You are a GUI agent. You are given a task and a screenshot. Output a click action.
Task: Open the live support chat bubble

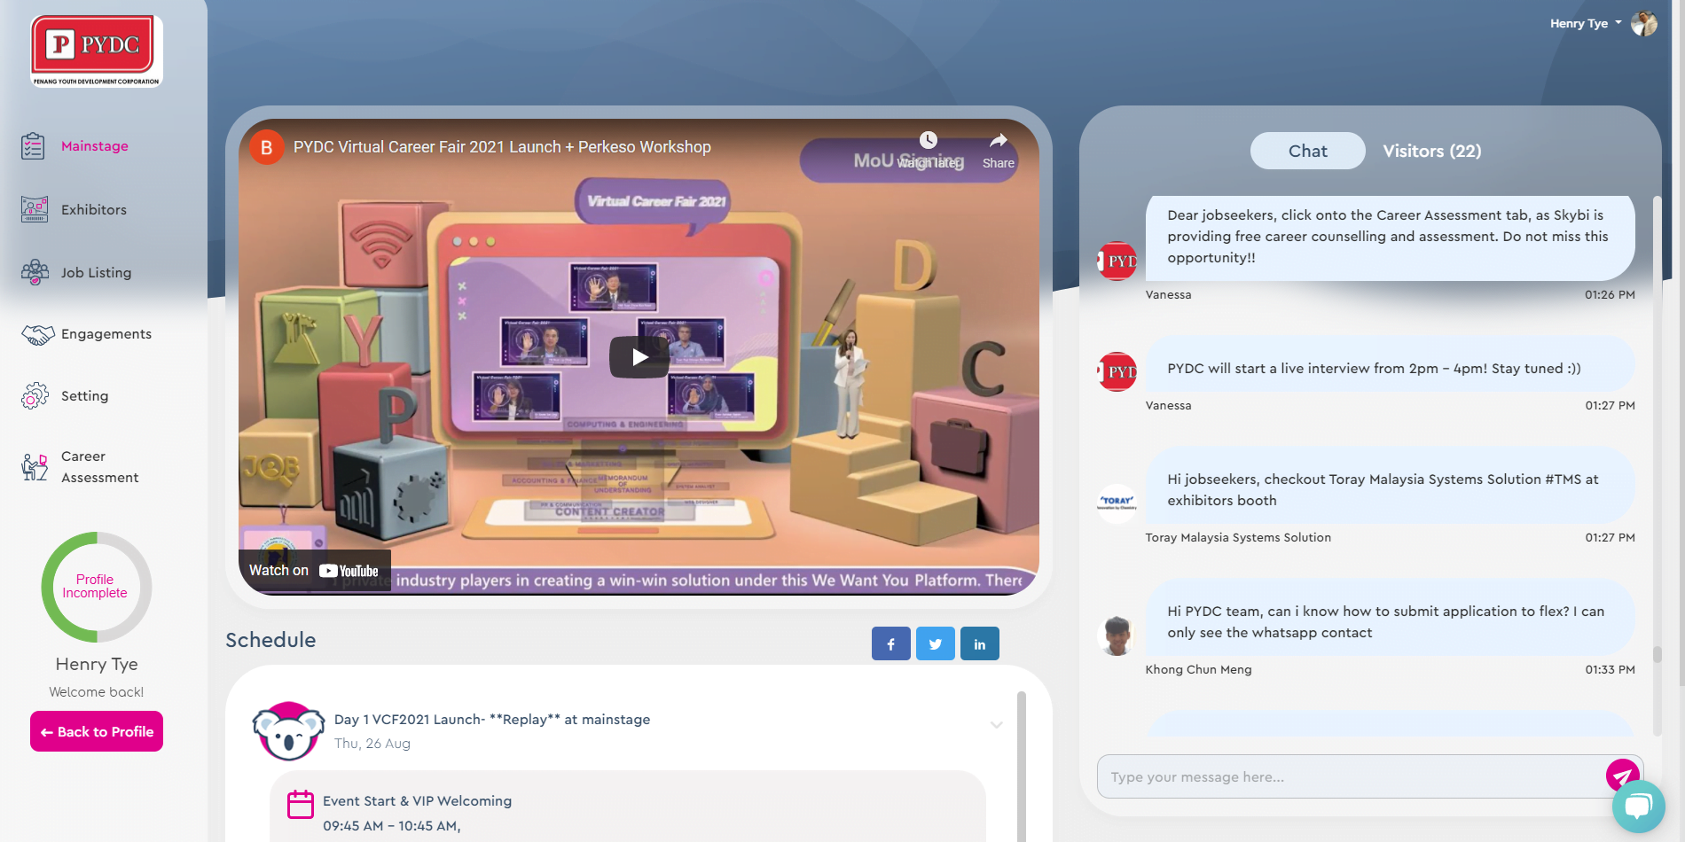point(1638,807)
